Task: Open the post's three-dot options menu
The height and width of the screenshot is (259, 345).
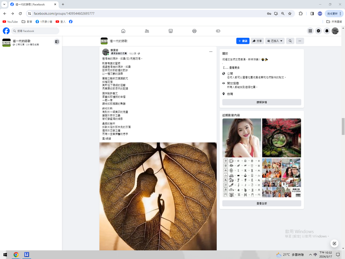Action: [x=211, y=52]
